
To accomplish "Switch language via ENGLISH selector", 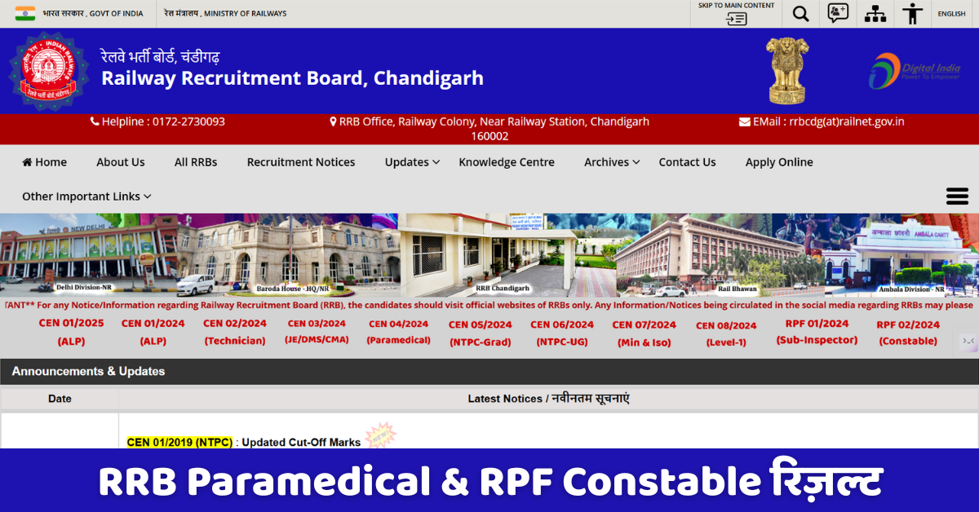I will coord(951,14).
